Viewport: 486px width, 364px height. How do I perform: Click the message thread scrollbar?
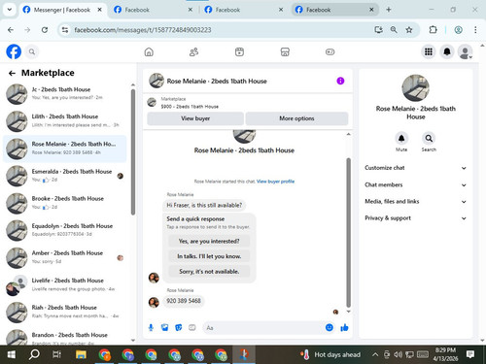pos(349,232)
